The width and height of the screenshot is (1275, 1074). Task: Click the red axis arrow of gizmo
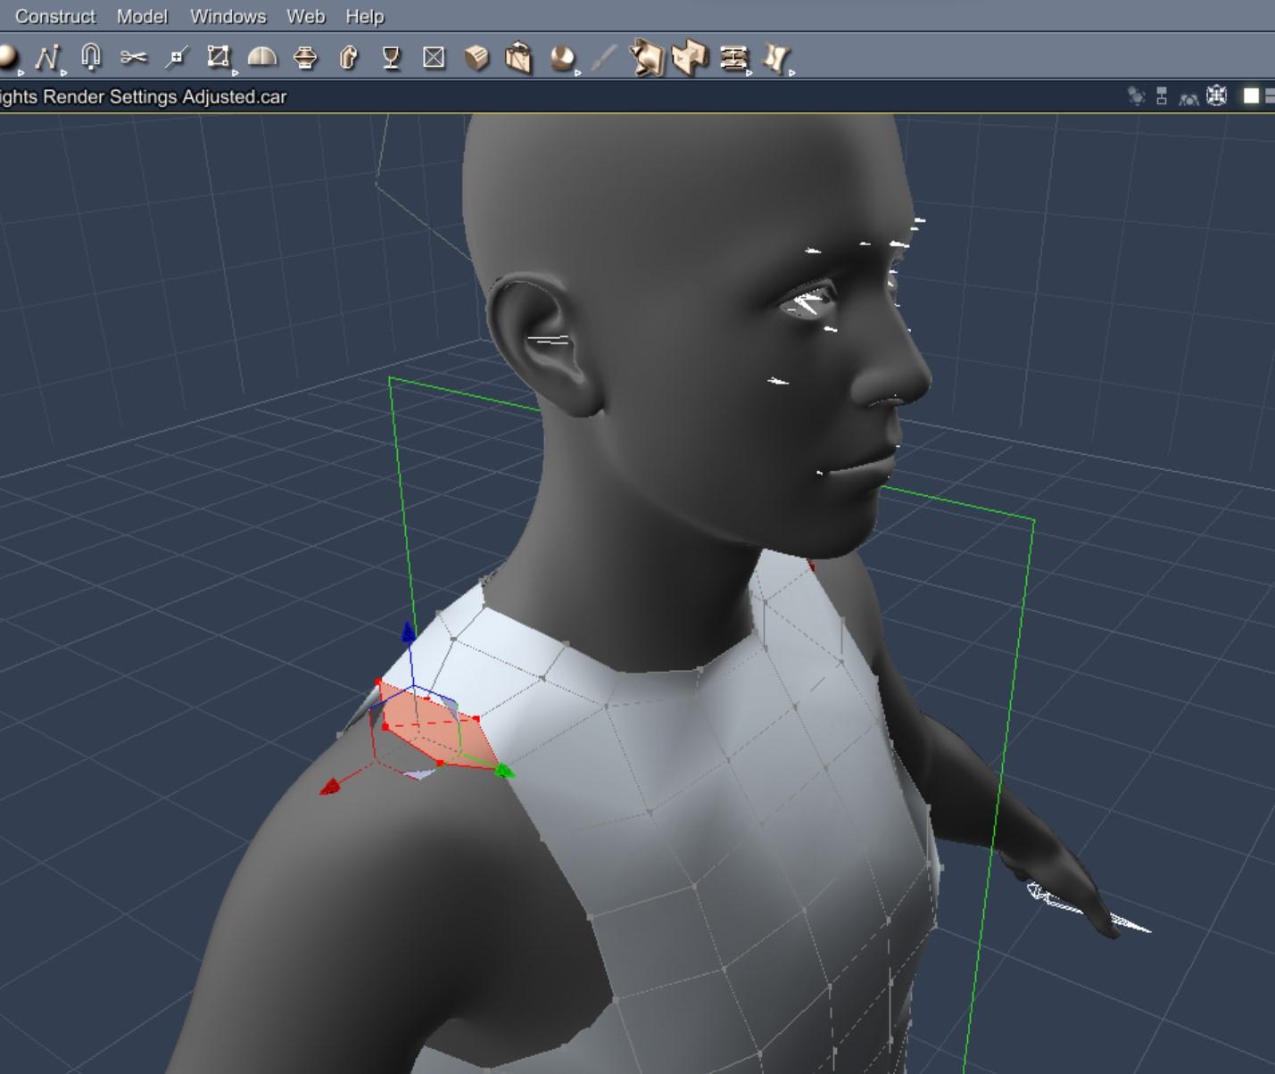(x=330, y=786)
